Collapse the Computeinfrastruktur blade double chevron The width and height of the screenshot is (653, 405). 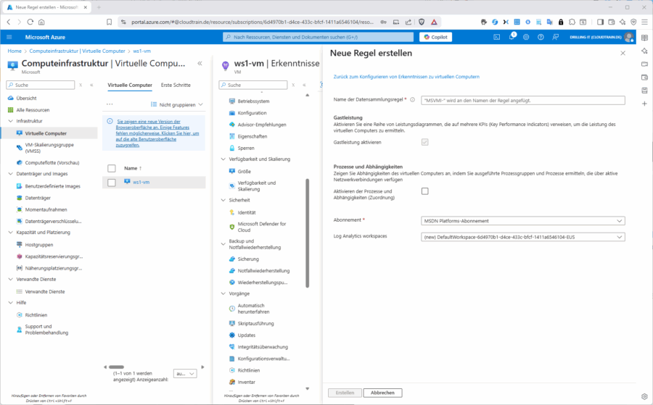tap(200, 63)
